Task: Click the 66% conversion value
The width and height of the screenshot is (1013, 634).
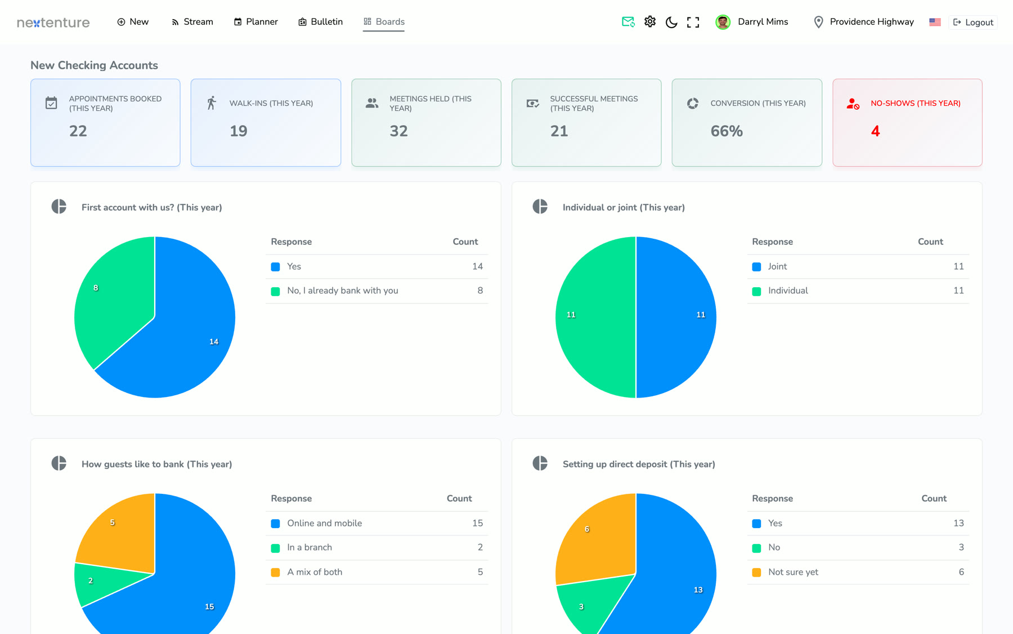Action: tap(727, 131)
